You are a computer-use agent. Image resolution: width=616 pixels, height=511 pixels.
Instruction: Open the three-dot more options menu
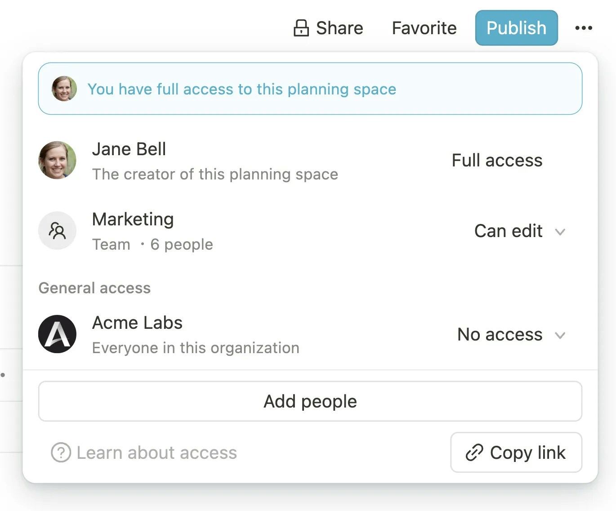(584, 28)
